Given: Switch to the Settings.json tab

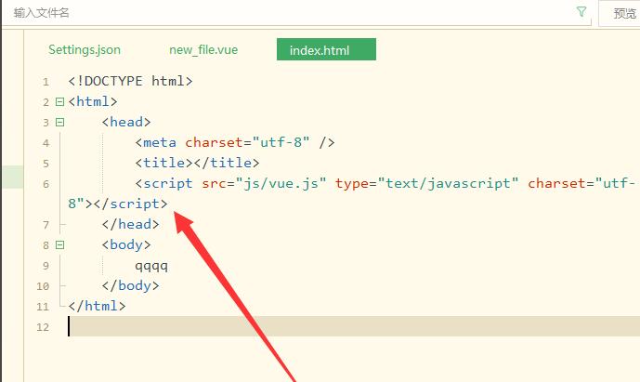Looking at the screenshot, I should [85, 49].
